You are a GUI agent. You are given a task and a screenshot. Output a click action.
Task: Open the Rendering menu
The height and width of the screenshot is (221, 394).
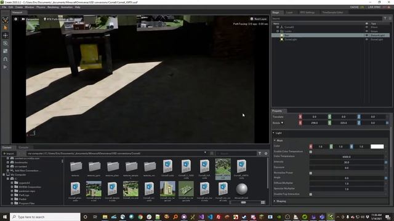53,7
